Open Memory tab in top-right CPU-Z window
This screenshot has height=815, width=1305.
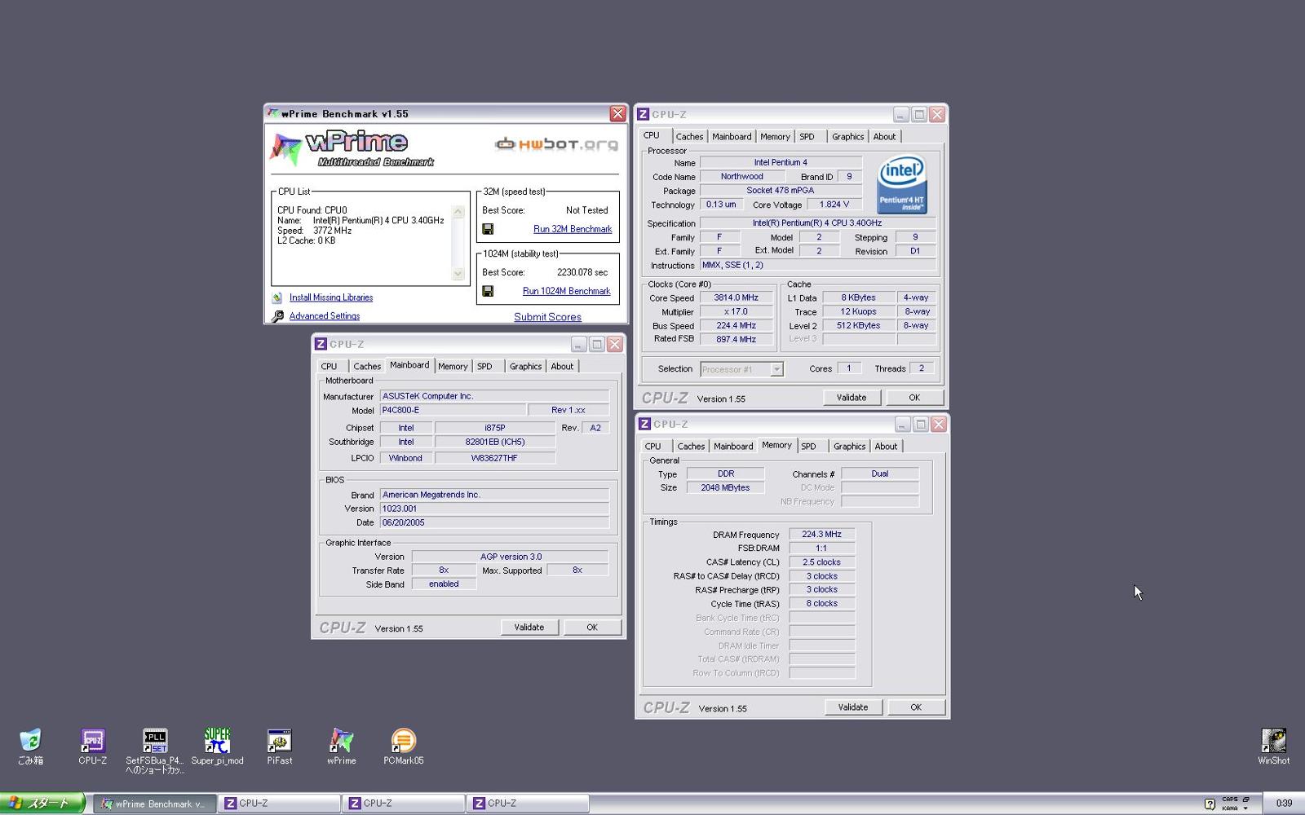775,137
